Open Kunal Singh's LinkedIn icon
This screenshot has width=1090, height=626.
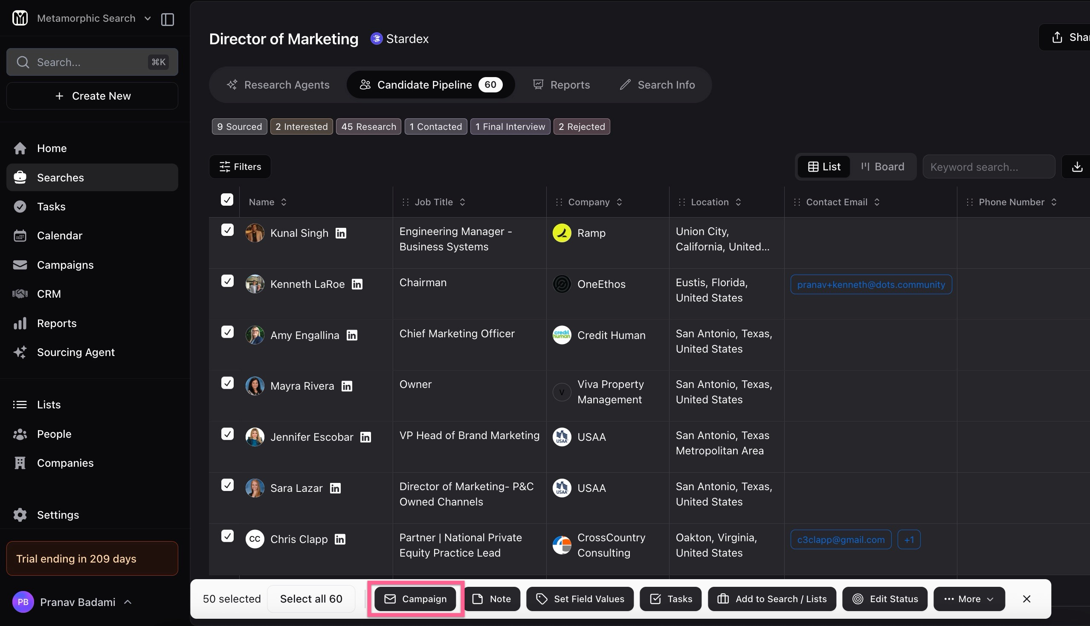[x=341, y=233]
